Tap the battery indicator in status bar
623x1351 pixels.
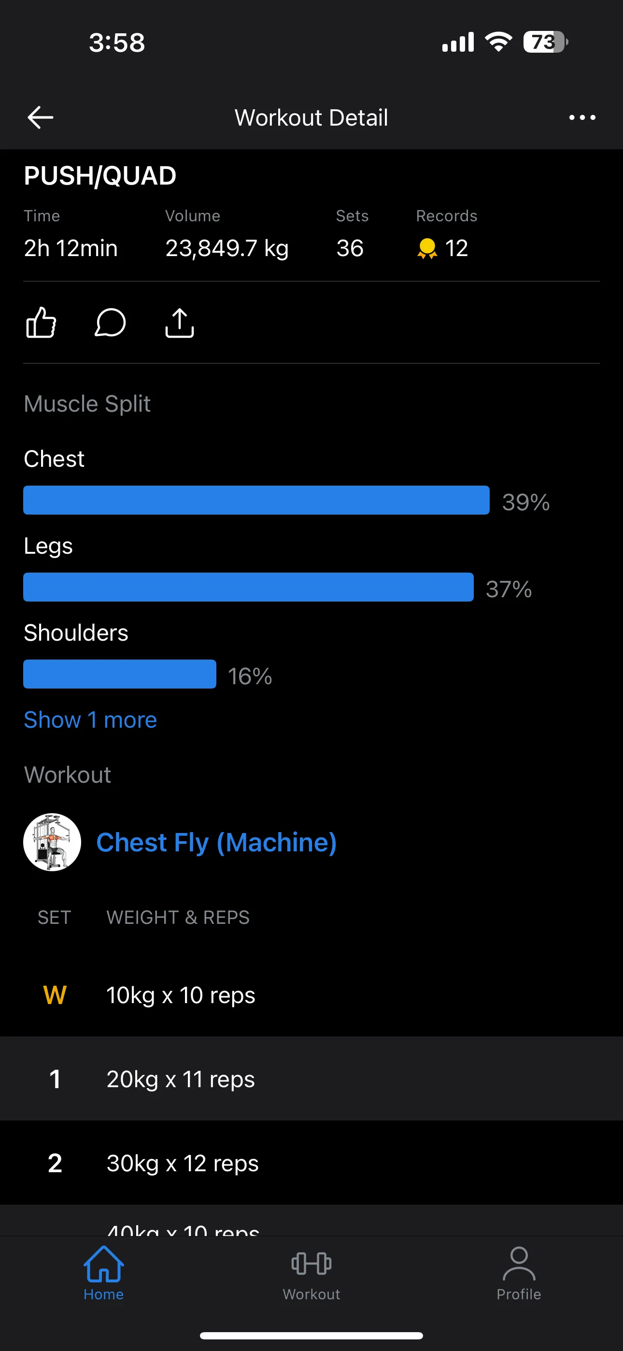[545, 42]
